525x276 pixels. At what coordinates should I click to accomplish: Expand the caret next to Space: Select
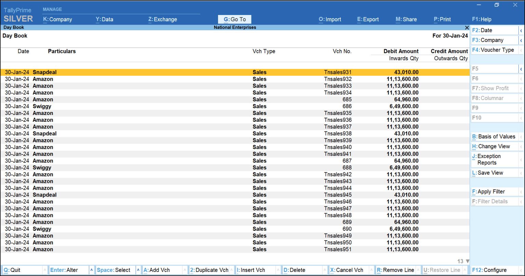point(139,270)
